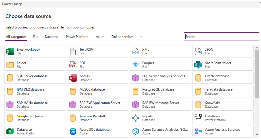The height and width of the screenshot is (139, 261).
Task: Click the 'SAP BW Application Server' text
Action: click(100, 103)
